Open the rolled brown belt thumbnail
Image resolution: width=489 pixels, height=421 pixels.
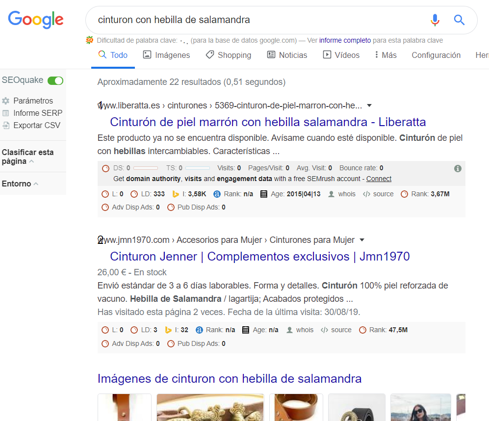(296, 407)
